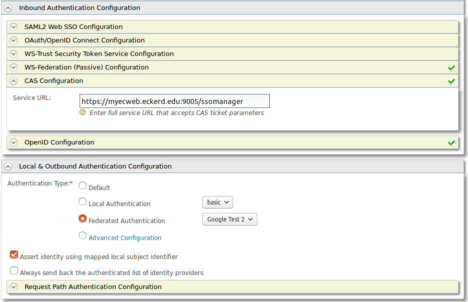Select the Advanced Configuration radio button

coord(83,236)
